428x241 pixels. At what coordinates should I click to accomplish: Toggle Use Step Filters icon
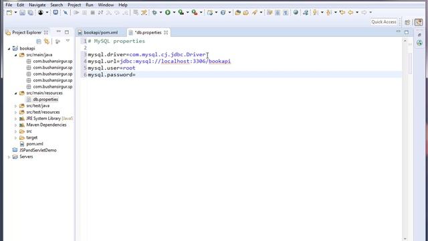click(144, 13)
